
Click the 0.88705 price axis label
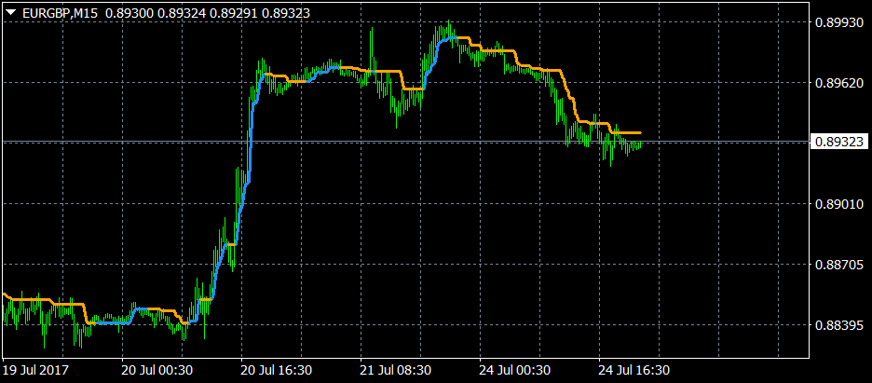(838, 265)
